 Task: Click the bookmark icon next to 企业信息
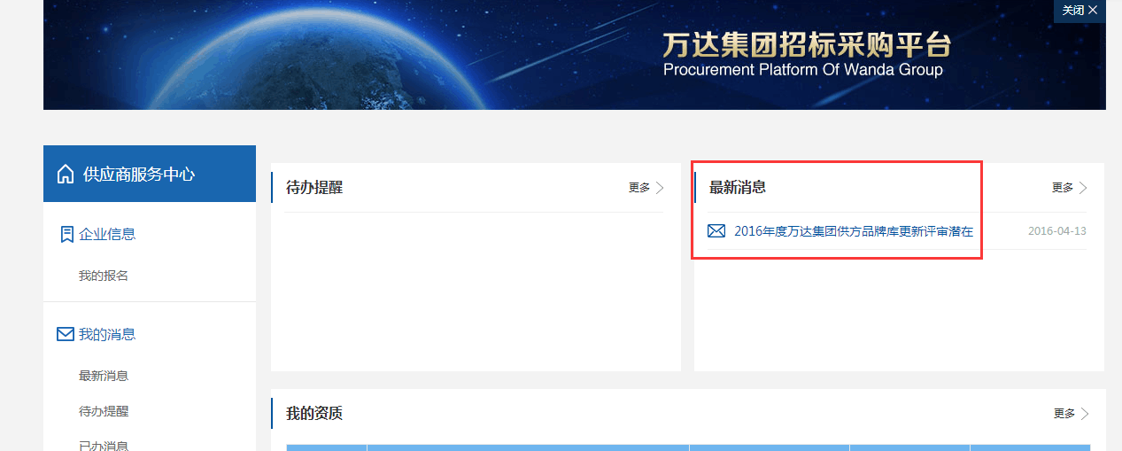[66, 235]
